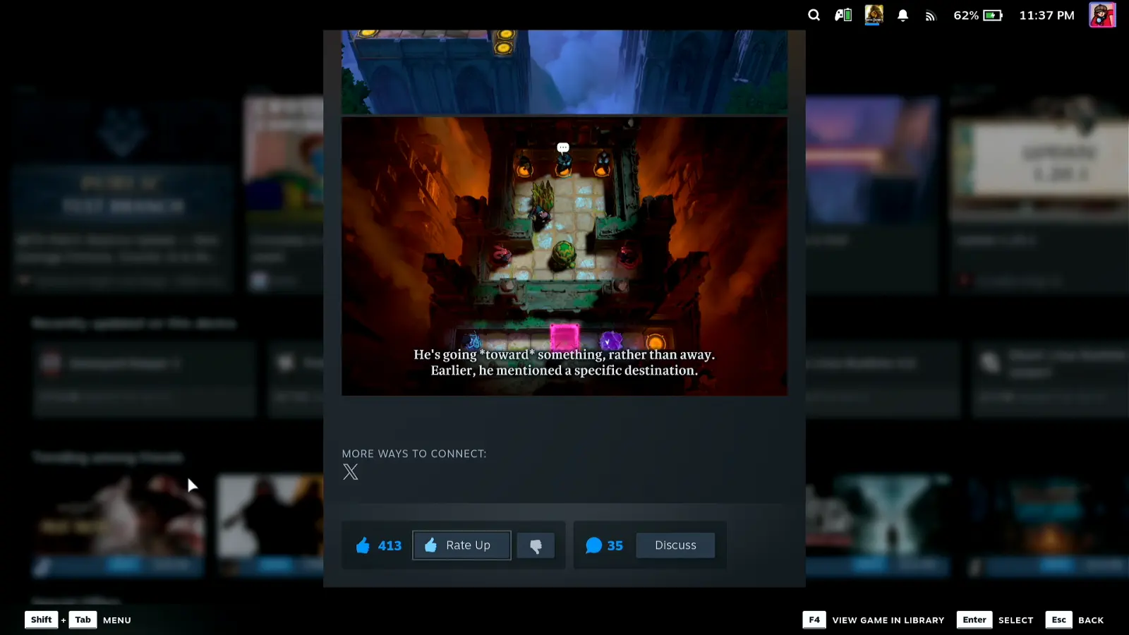Open the controller and battery status icon
The width and height of the screenshot is (1129, 635).
tap(843, 15)
